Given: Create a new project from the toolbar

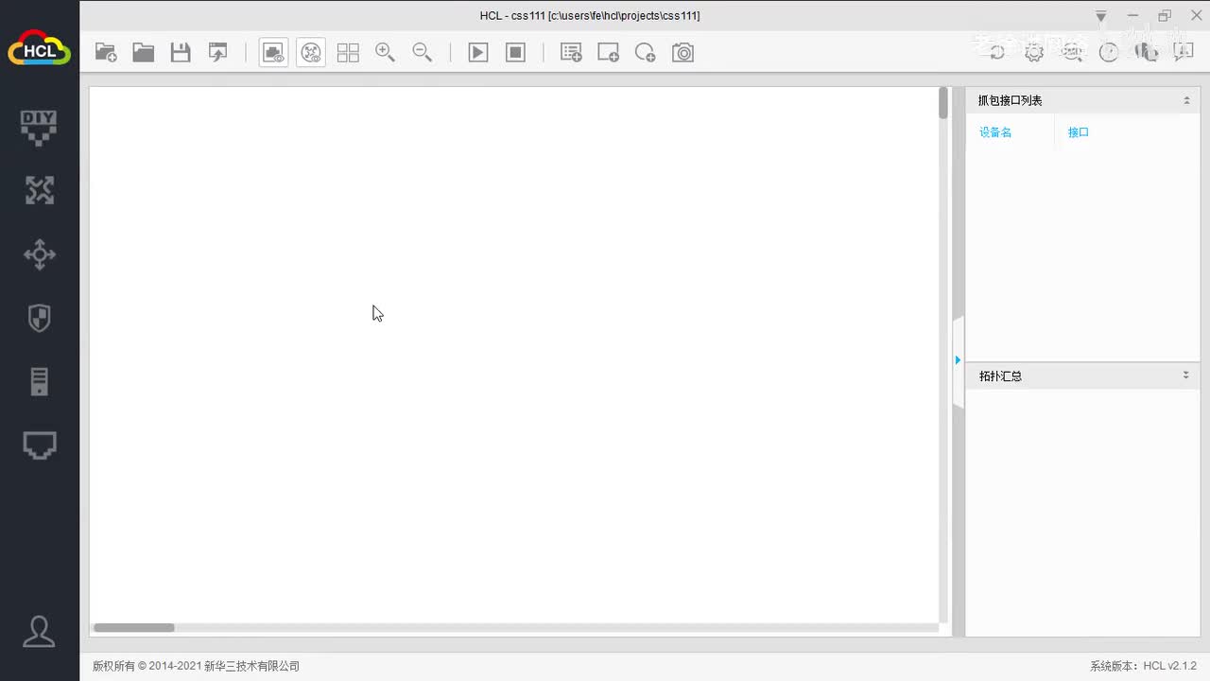Looking at the screenshot, I should (x=106, y=53).
